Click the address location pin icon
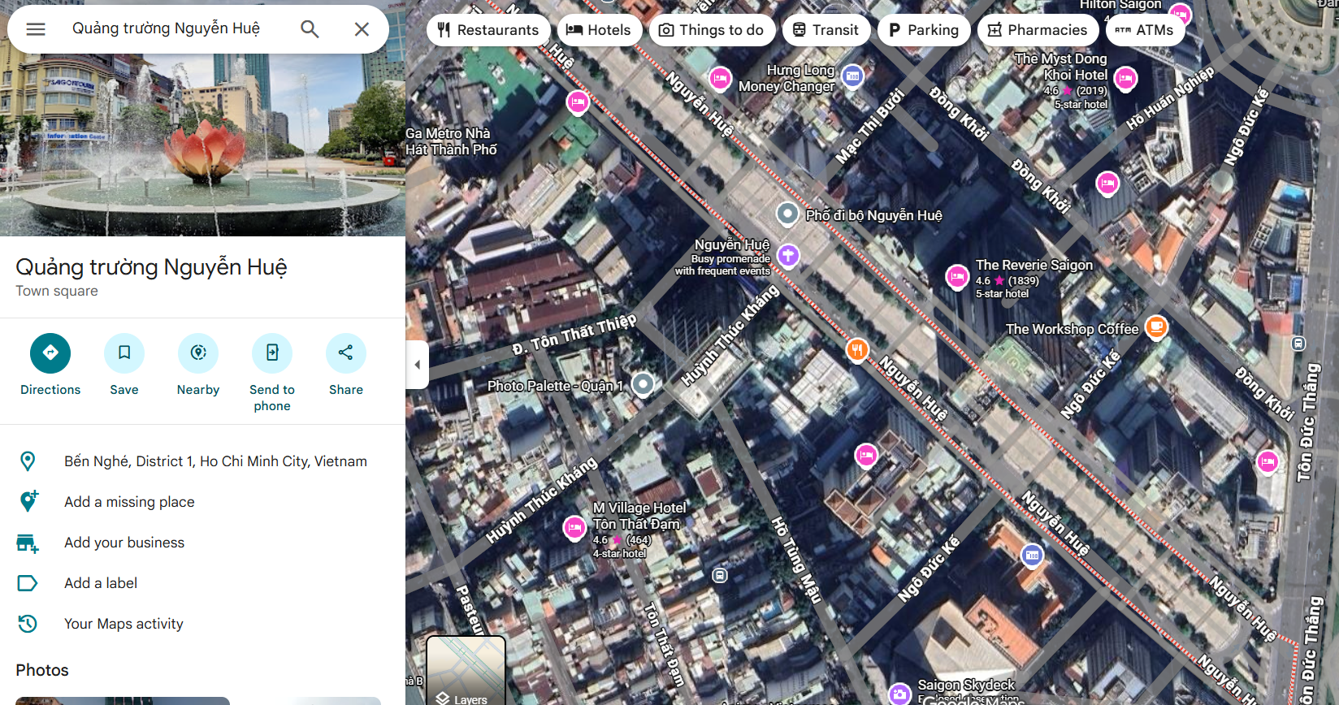This screenshot has width=1339, height=705. [28, 461]
